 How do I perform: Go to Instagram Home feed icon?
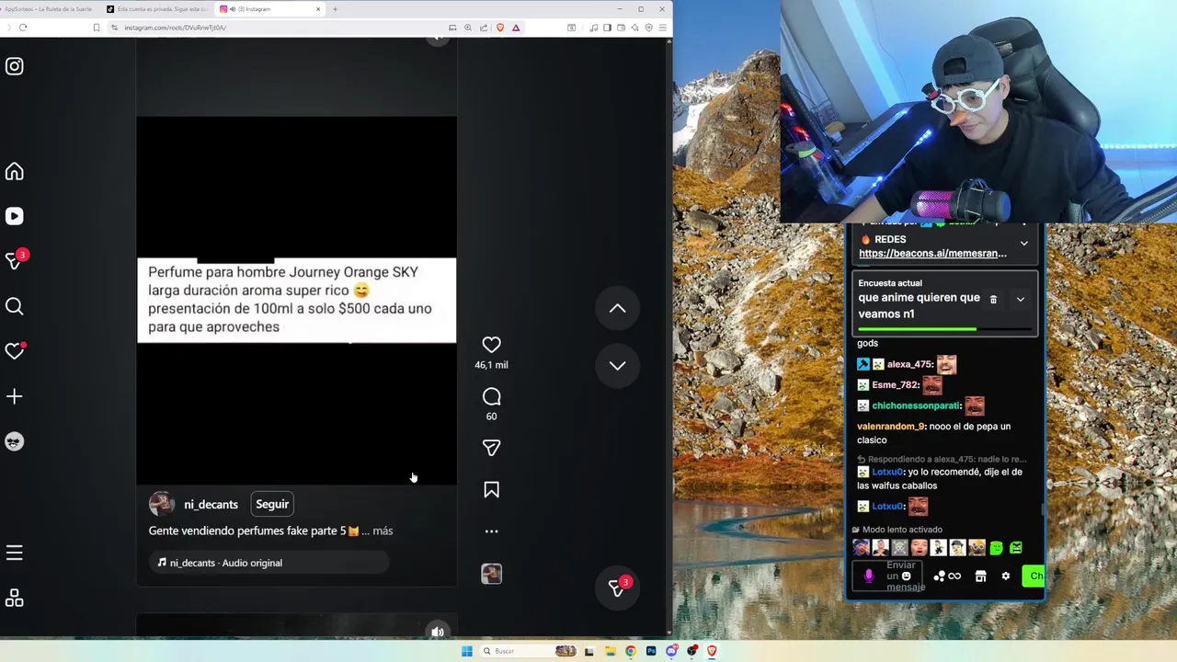[15, 172]
